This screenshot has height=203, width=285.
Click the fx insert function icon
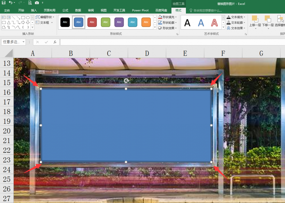point(55,42)
